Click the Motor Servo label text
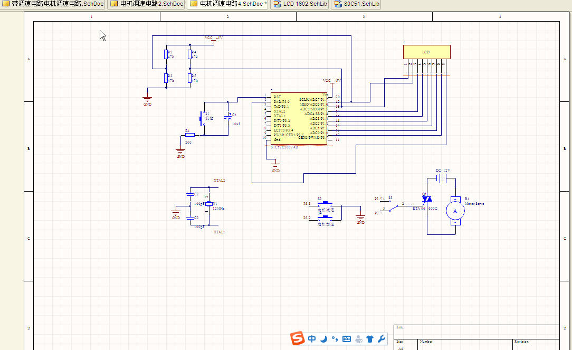This screenshot has height=350, width=572. 474,204
